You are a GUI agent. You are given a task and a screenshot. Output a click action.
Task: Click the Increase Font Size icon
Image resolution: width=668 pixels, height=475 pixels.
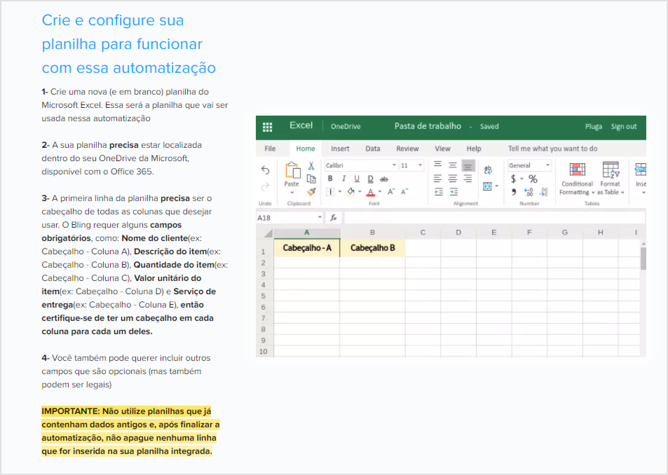click(x=391, y=192)
